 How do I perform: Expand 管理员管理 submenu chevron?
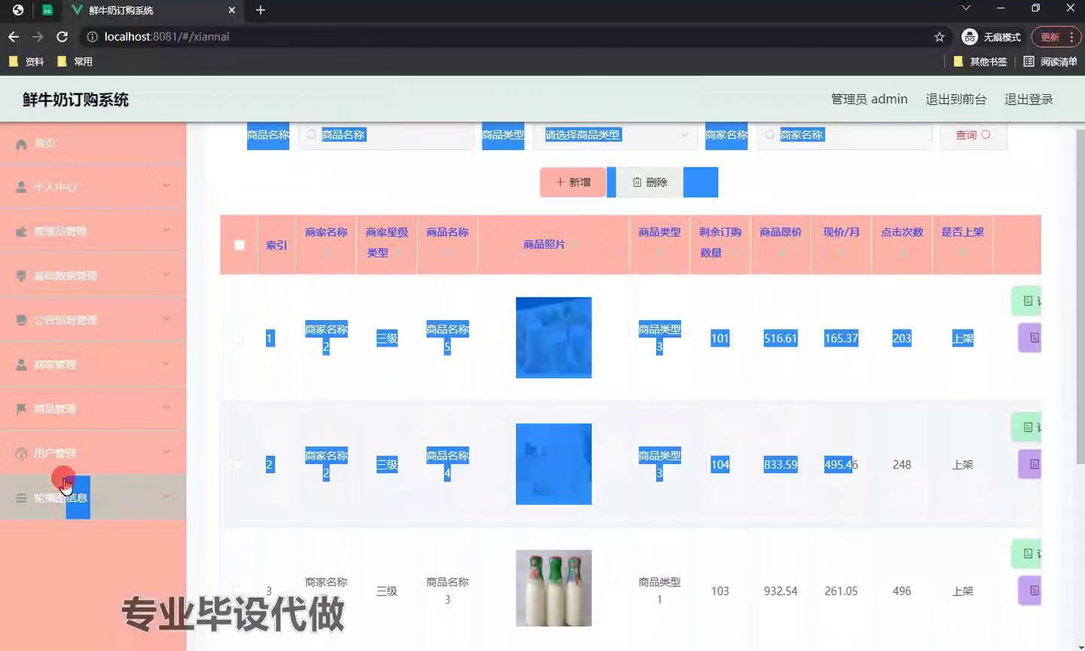pyautogui.click(x=167, y=231)
